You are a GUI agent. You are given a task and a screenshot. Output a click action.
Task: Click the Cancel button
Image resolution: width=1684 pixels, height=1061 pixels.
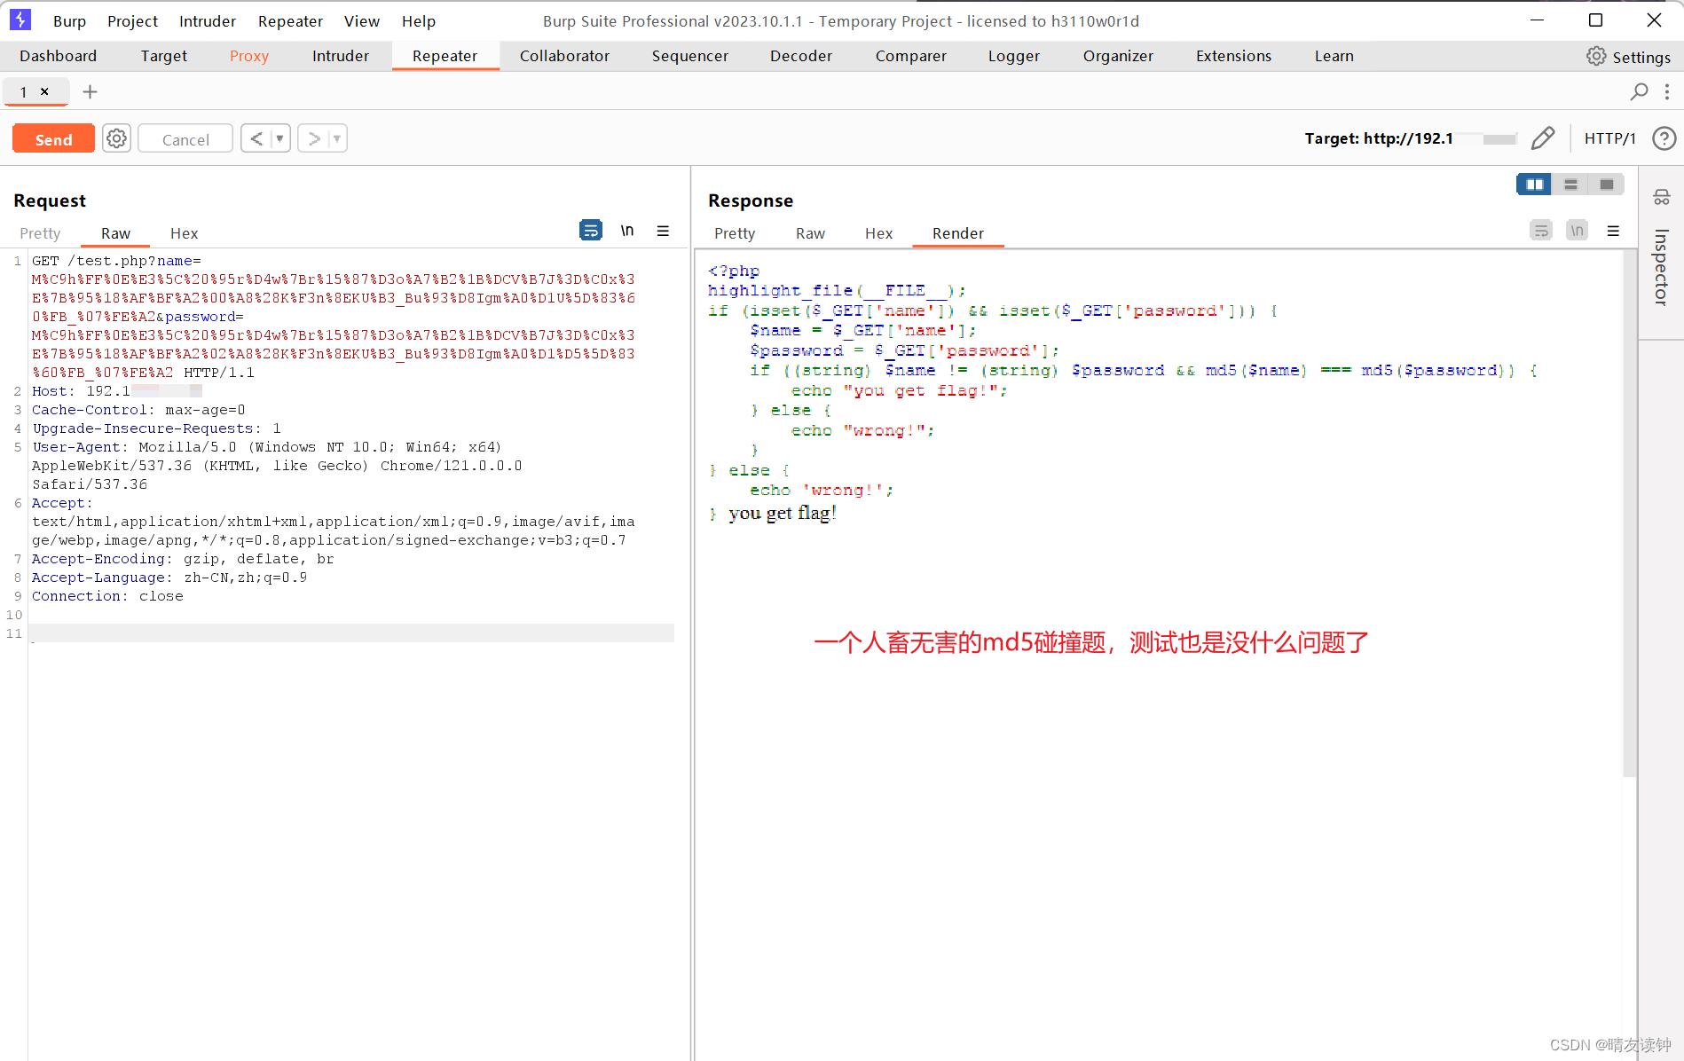[185, 139]
